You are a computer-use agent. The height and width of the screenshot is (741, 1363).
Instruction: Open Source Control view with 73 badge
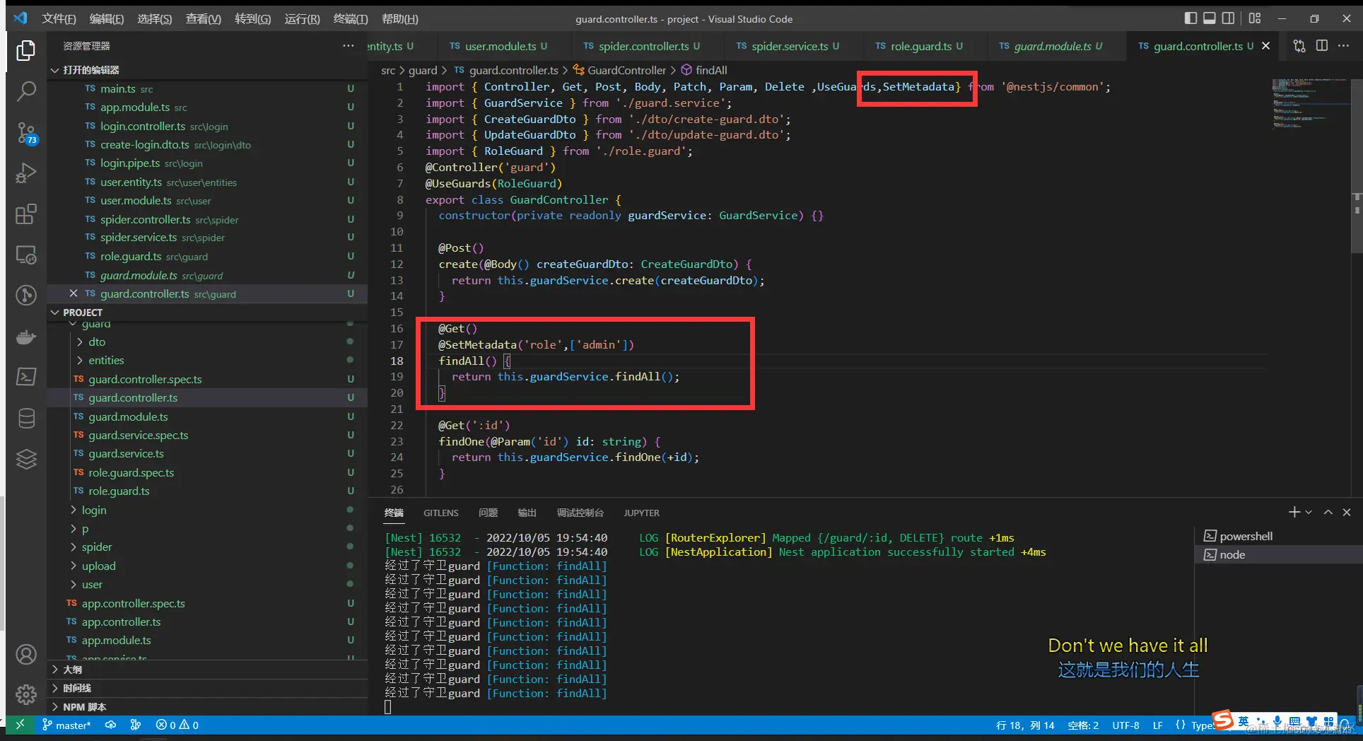[26, 132]
